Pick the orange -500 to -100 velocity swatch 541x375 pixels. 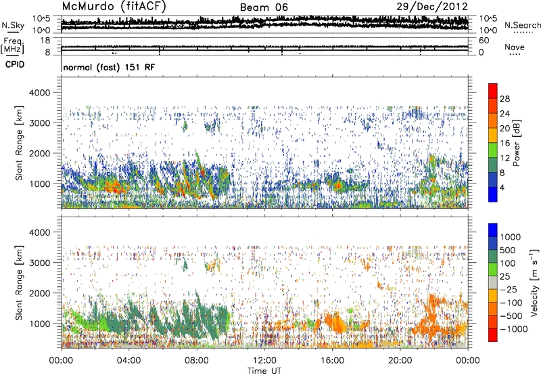pos(493,309)
